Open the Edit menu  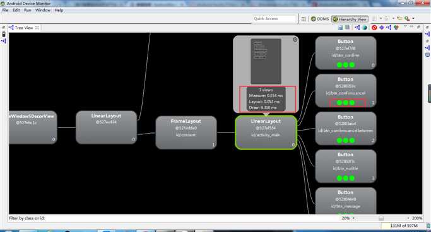pyautogui.click(x=16, y=10)
